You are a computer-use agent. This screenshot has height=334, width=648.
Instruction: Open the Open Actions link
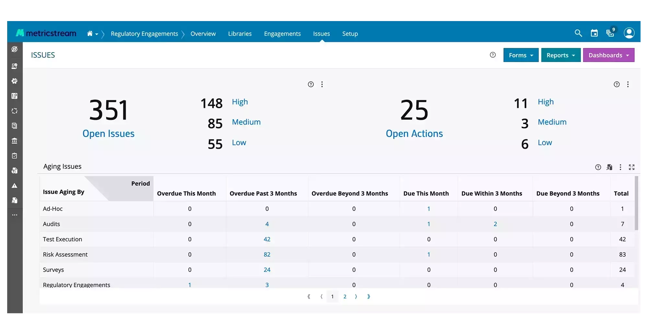[x=414, y=133]
